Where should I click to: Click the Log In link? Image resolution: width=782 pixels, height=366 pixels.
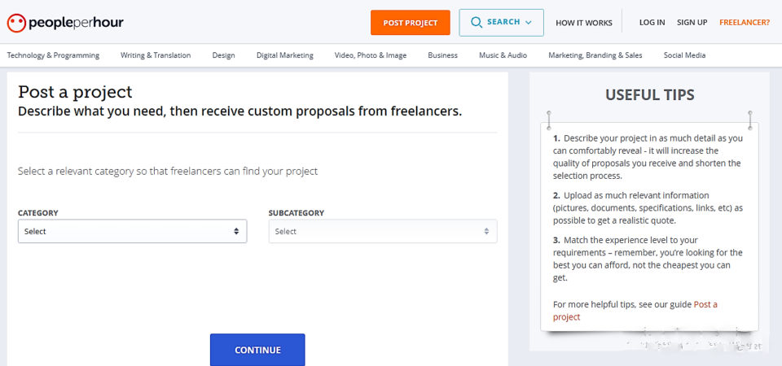652,23
